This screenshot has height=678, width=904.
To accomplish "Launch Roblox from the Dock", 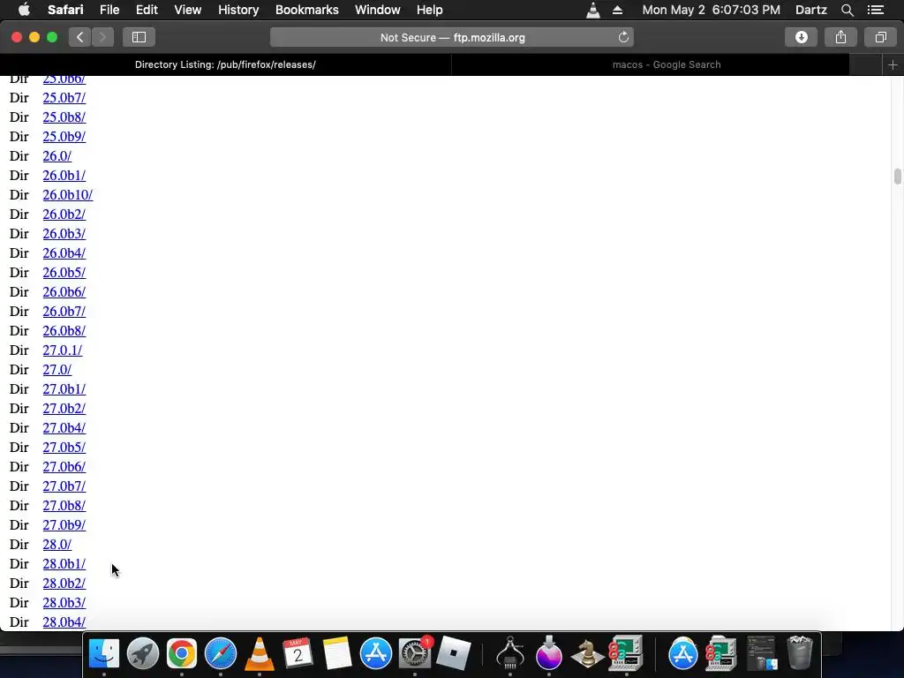I will pos(453,653).
